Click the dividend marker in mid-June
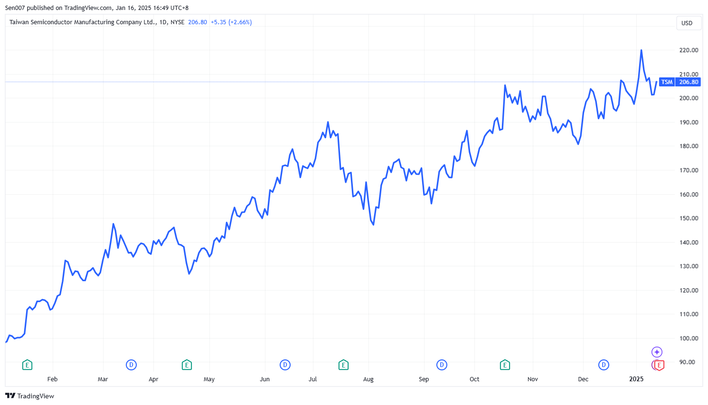708x405 pixels. [285, 365]
